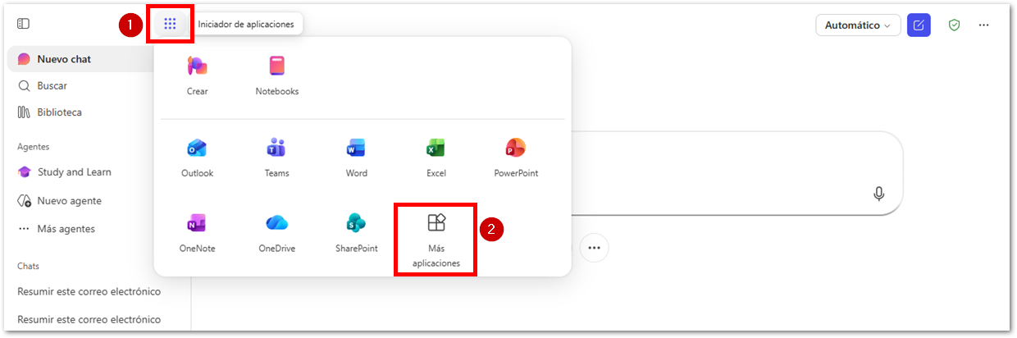Open Más aplicaciones
This screenshot has width=1017, height=338.
coord(436,240)
